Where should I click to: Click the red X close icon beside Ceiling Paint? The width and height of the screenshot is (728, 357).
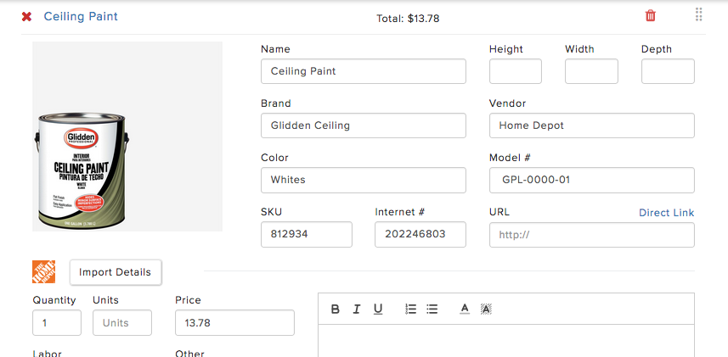point(27,17)
